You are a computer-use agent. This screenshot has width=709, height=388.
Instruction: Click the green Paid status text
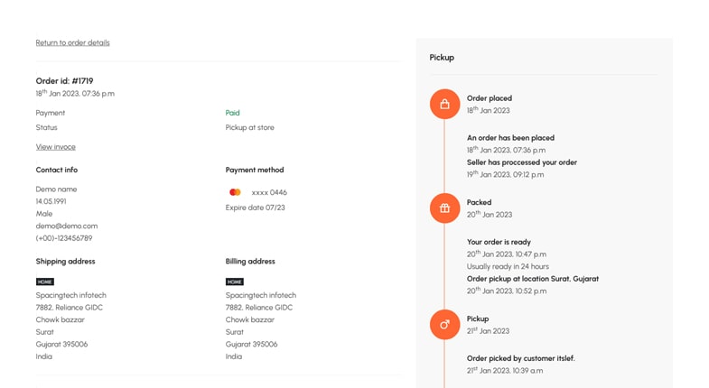click(x=232, y=113)
